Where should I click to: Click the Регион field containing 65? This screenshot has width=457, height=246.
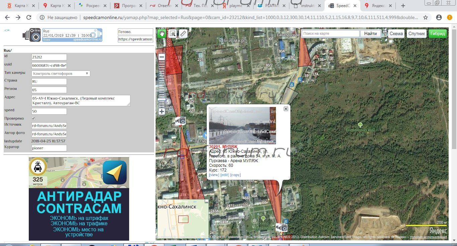click(49, 90)
